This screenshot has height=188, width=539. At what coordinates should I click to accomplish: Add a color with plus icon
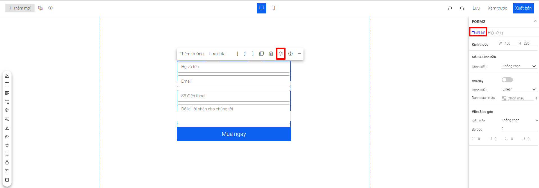pos(536,98)
